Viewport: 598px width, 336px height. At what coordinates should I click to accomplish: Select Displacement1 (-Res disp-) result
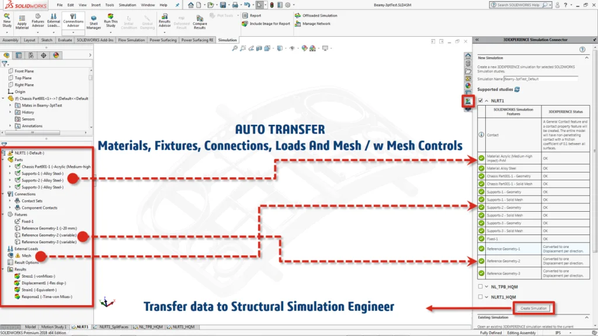coord(43,283)
